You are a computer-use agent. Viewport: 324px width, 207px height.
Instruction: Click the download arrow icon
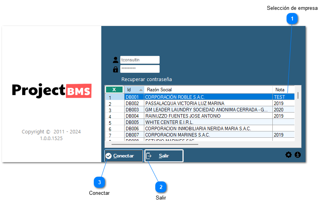tap(298, 155)
